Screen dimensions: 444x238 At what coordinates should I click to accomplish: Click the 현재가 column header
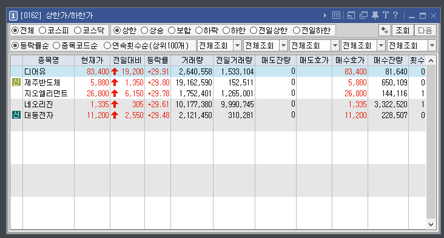92,60
